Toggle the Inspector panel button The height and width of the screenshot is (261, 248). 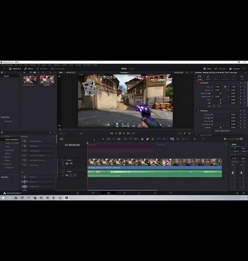pos(235,69)
